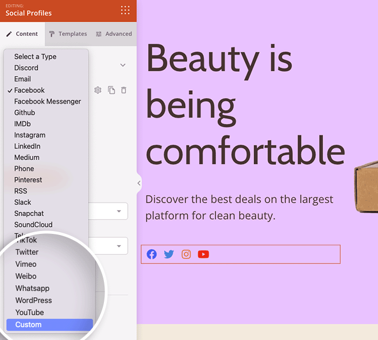
Task: Click the Twitter bird icon in preview
Action: pyautogui.click(x=169, y=254)
